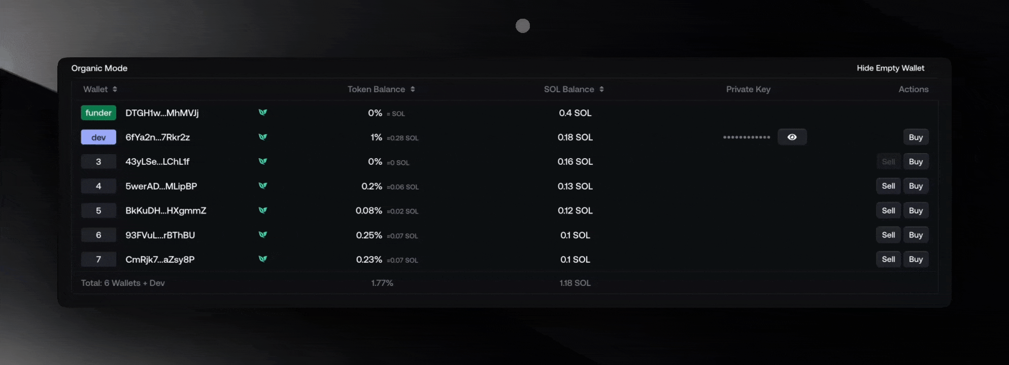
Task: Sort wallets by the Wallet column
Action: click(115, 89)
